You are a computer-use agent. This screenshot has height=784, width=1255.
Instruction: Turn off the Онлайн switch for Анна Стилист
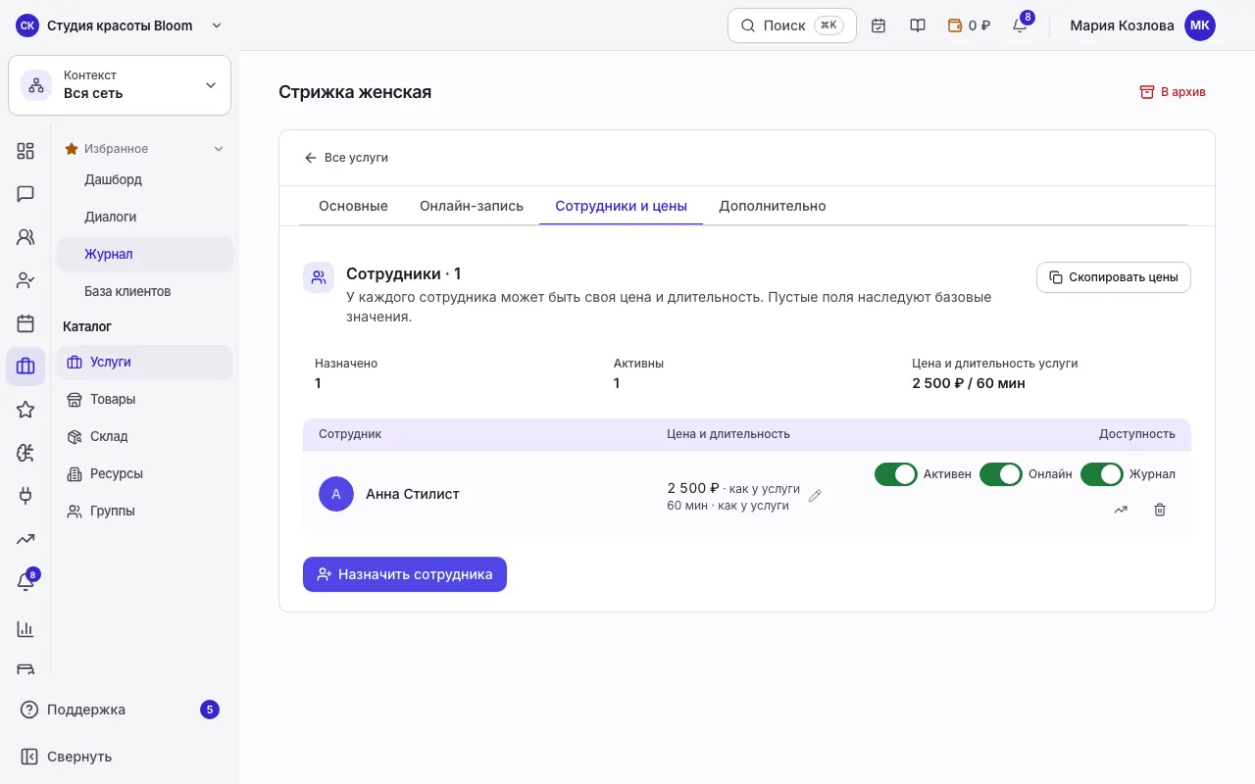coord(1000,474)
